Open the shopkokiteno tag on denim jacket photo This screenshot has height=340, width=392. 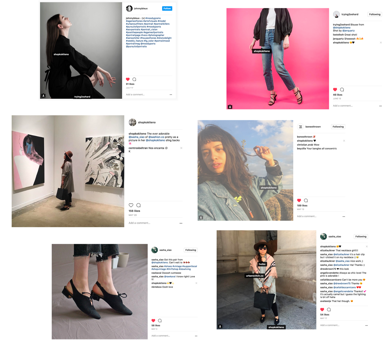[269, 188]
